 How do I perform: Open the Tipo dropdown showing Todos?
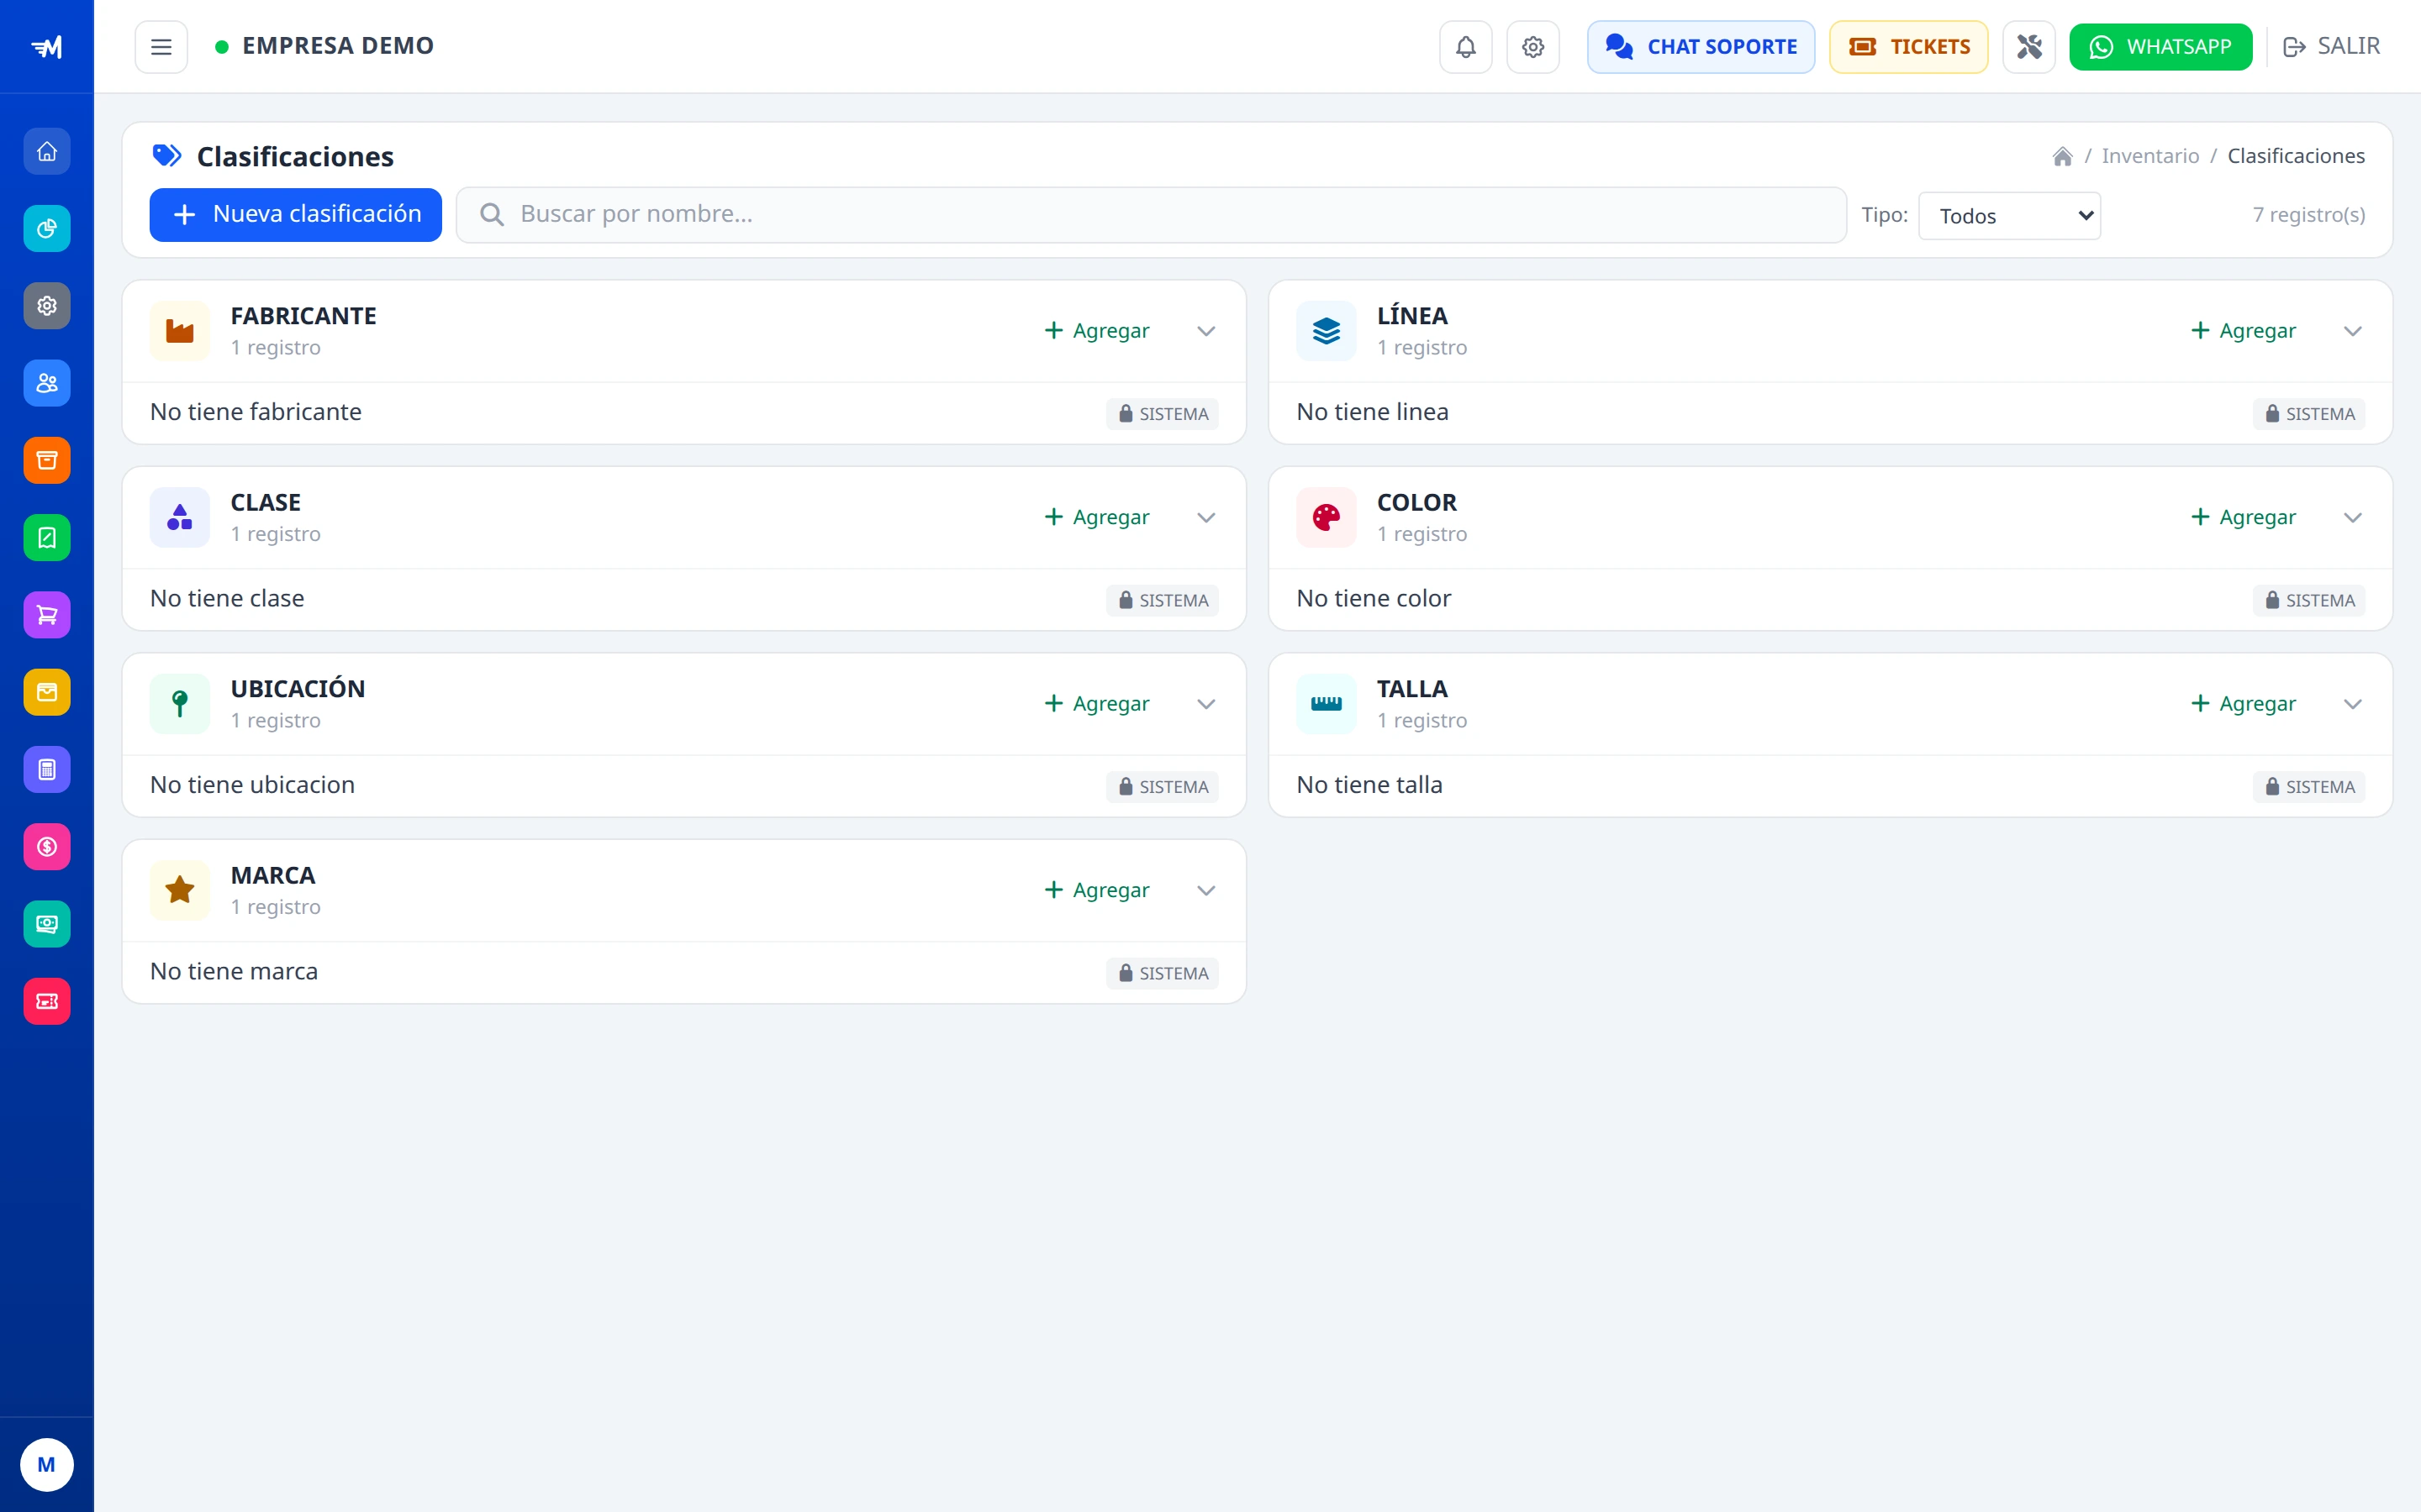pos(2009,216)
